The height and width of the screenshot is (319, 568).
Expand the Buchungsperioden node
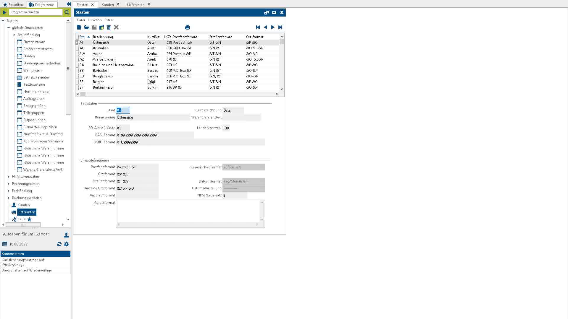(x=9, y=198)
